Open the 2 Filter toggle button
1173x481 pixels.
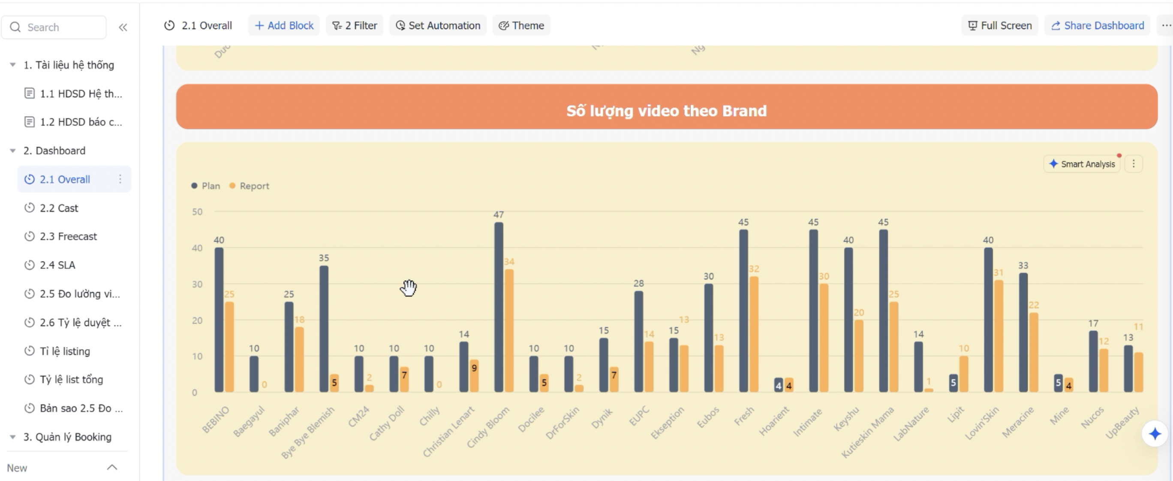[354, 26]
